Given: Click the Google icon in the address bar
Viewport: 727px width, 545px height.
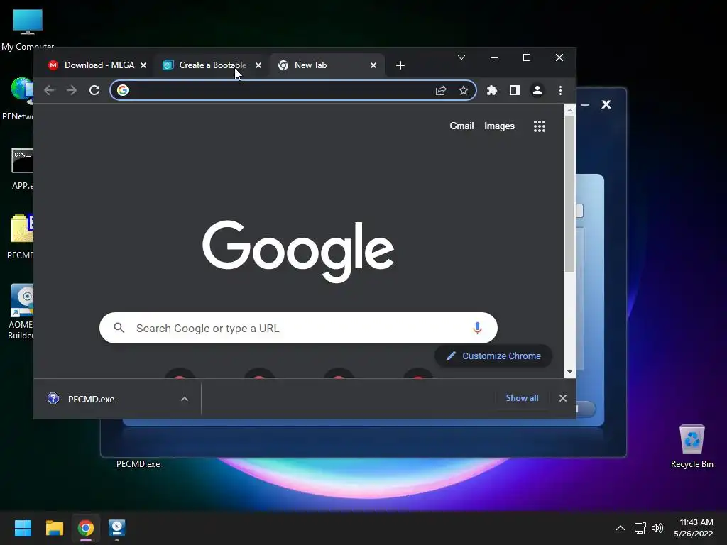Looking at the screenshot, I should [x=122, y=90].
